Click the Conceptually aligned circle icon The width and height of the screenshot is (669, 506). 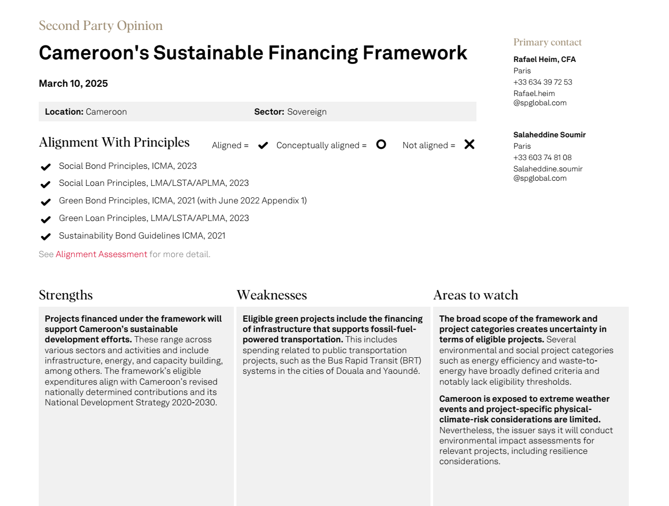[381, 145]
